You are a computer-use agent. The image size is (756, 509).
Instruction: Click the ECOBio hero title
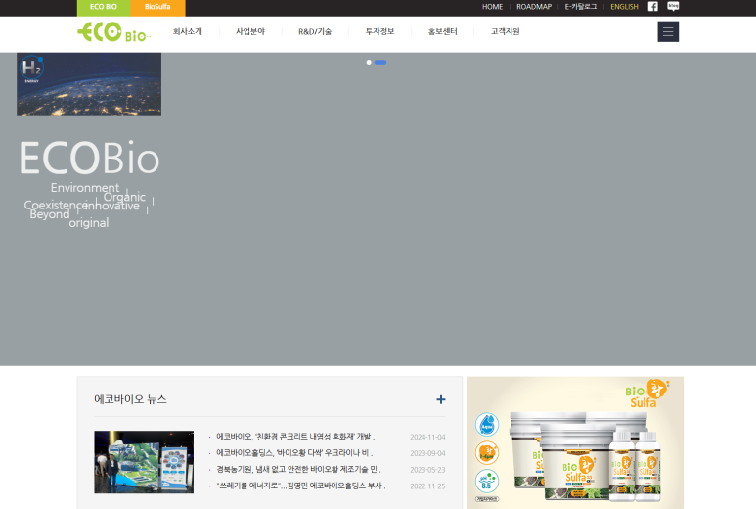(x=89, y=158)
